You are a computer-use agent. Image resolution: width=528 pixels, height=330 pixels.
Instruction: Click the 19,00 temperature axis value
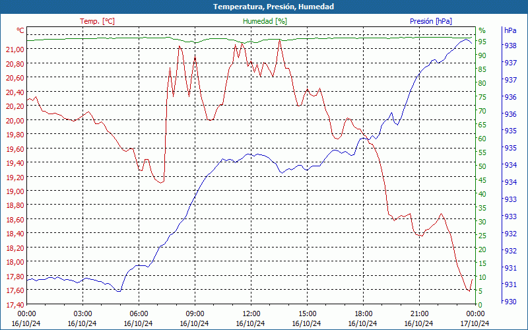click(15, 191)
